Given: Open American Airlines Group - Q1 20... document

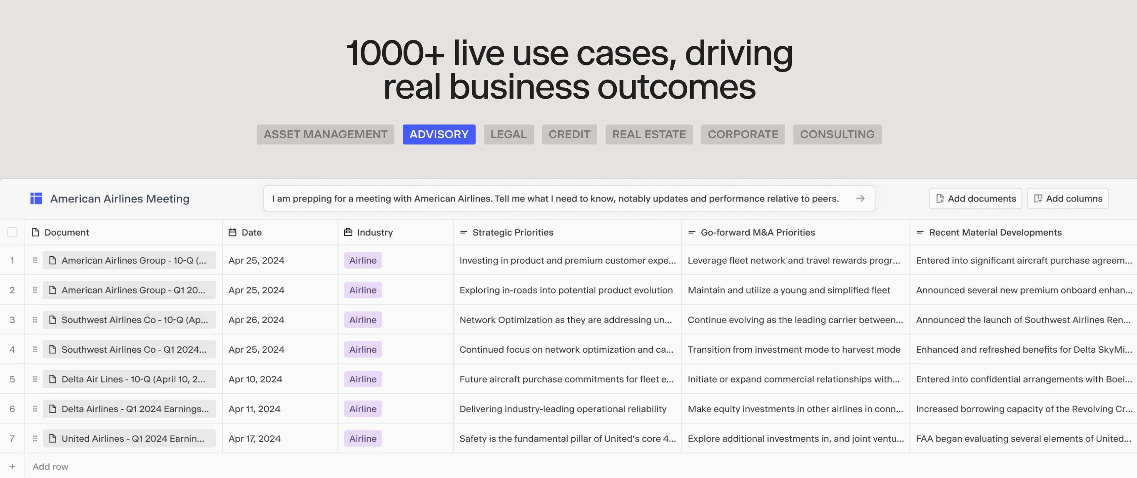Looking at the screenshot, I should click(x=130, y=290).
